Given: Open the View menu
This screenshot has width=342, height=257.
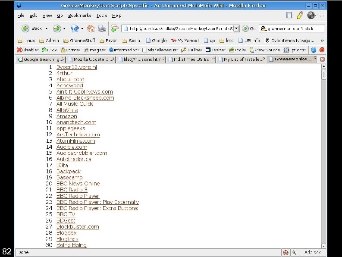Looking at the screenshot, I should point(47,15).
